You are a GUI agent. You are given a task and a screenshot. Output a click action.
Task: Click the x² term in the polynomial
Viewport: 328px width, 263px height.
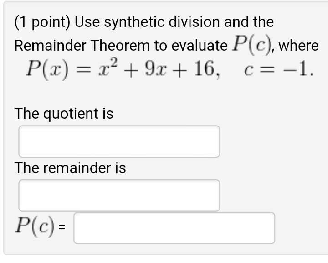tap(110, 68)
